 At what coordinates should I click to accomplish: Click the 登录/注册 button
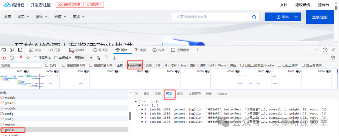(x=320, y=17)
